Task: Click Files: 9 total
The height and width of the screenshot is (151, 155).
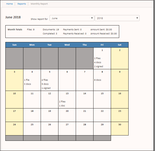Action: click(x=31, y=30)
